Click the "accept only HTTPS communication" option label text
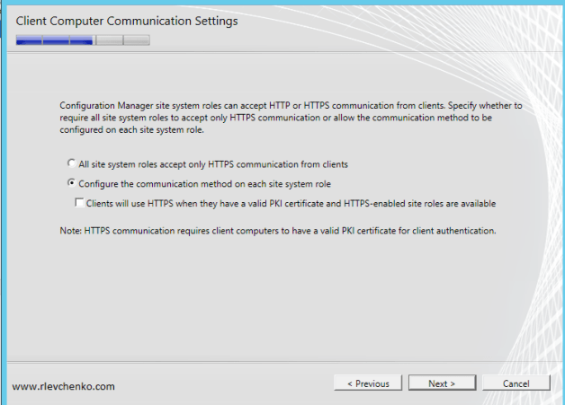Image resolution: width=565 pixels, height=405 pixels. (x=213, y=164)
